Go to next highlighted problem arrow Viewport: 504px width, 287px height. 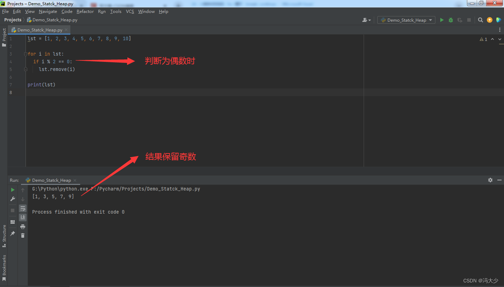[x=499, y=39]
